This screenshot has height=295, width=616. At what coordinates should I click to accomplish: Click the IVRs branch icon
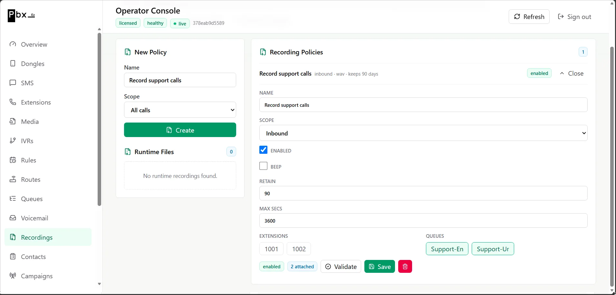(x=13, y=141)
